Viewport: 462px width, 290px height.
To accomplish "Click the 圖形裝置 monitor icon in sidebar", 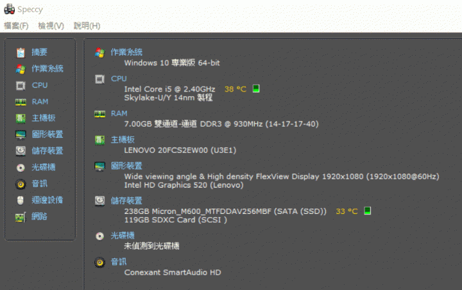I will (21, 135).
